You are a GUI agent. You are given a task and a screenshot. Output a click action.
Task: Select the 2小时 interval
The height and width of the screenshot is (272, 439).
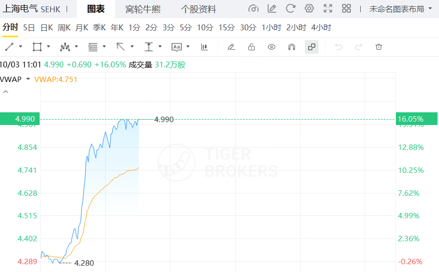tap(296, 28)
